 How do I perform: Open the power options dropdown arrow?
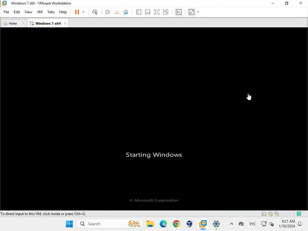click(83, 12)
